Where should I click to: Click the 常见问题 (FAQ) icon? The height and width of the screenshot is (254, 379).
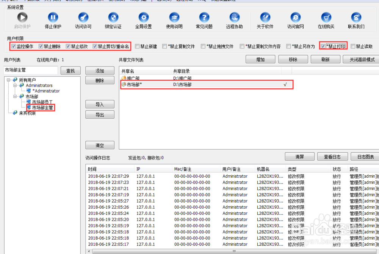coord(204,17)
